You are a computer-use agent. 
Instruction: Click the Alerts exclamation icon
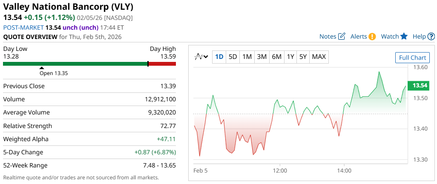tap(372, 36)
